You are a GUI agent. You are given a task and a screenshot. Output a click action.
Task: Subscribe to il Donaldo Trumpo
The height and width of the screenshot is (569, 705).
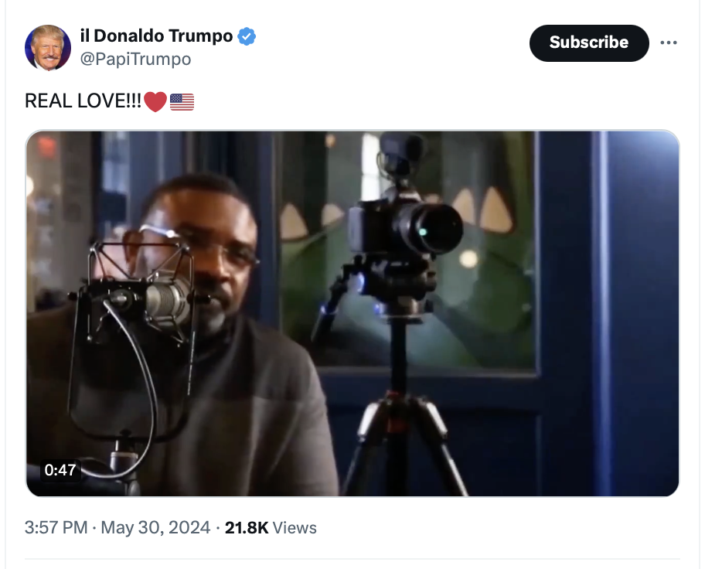pos(589,43)
